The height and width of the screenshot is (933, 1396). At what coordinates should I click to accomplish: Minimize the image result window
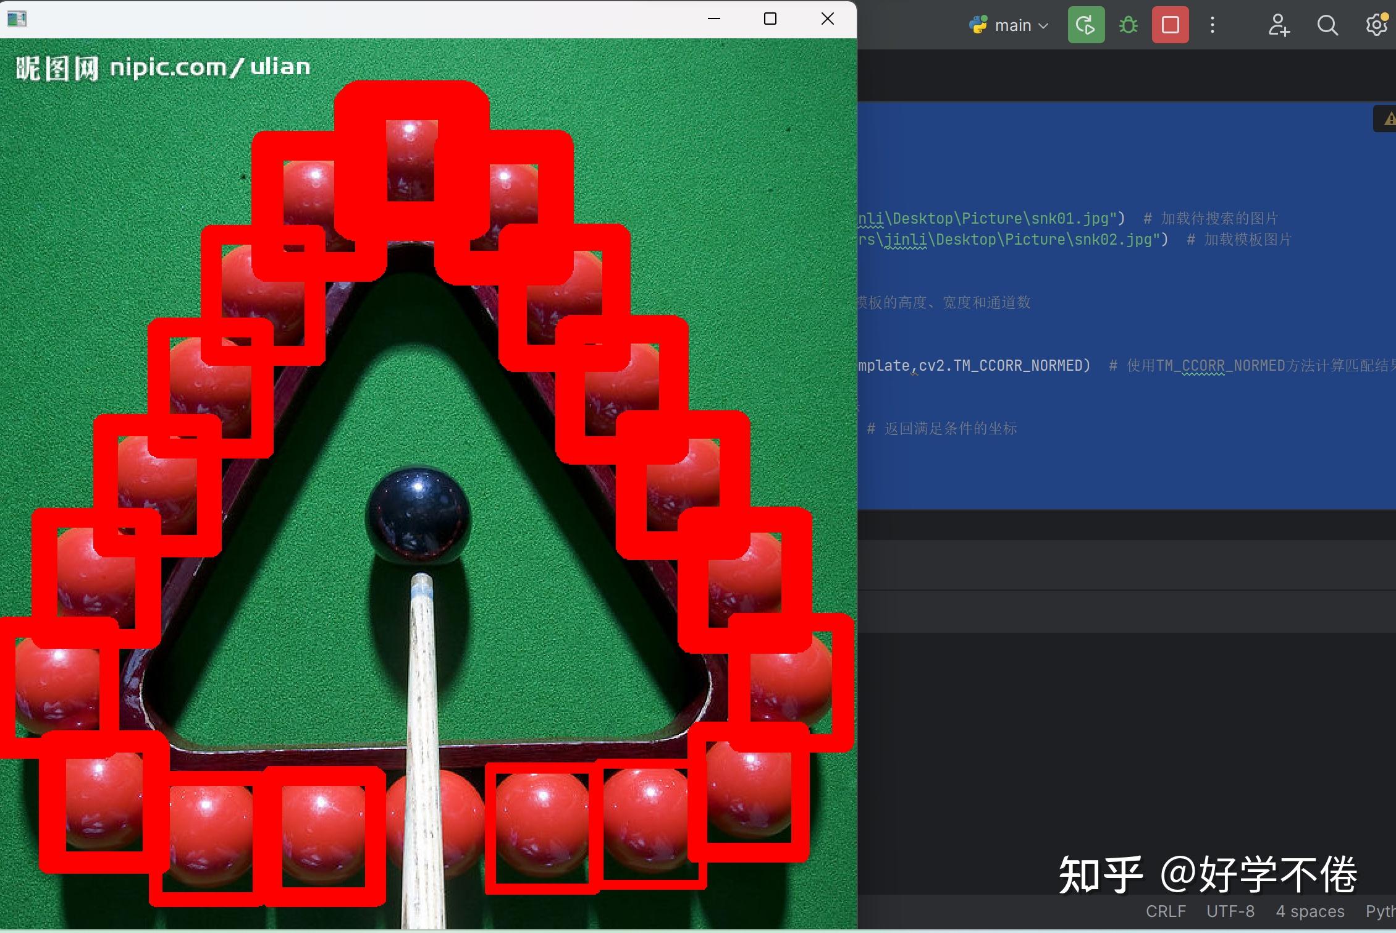tap(713, 19)
